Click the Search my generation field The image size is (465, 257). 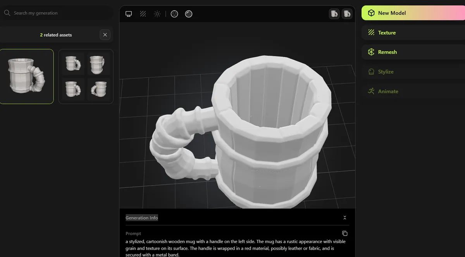pyautogui.click(x=57, y=13)
